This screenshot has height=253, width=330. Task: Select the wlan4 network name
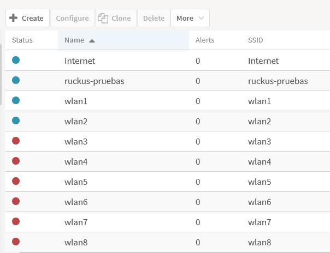(x=76, y=161)
